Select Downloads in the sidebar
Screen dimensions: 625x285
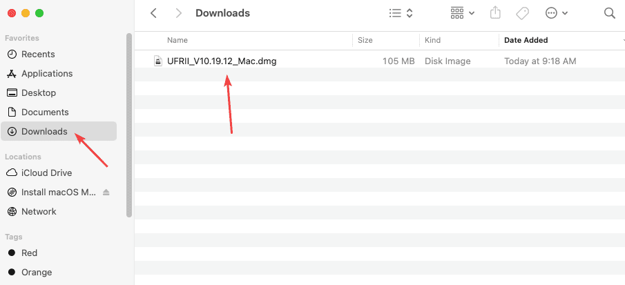click(44, 131)
